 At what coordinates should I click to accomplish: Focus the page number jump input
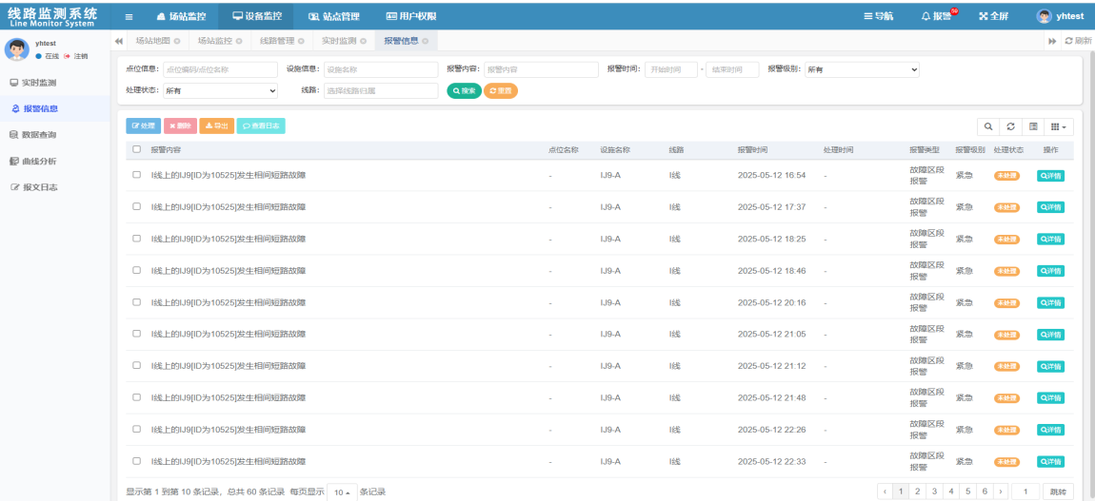[1025, 491]
